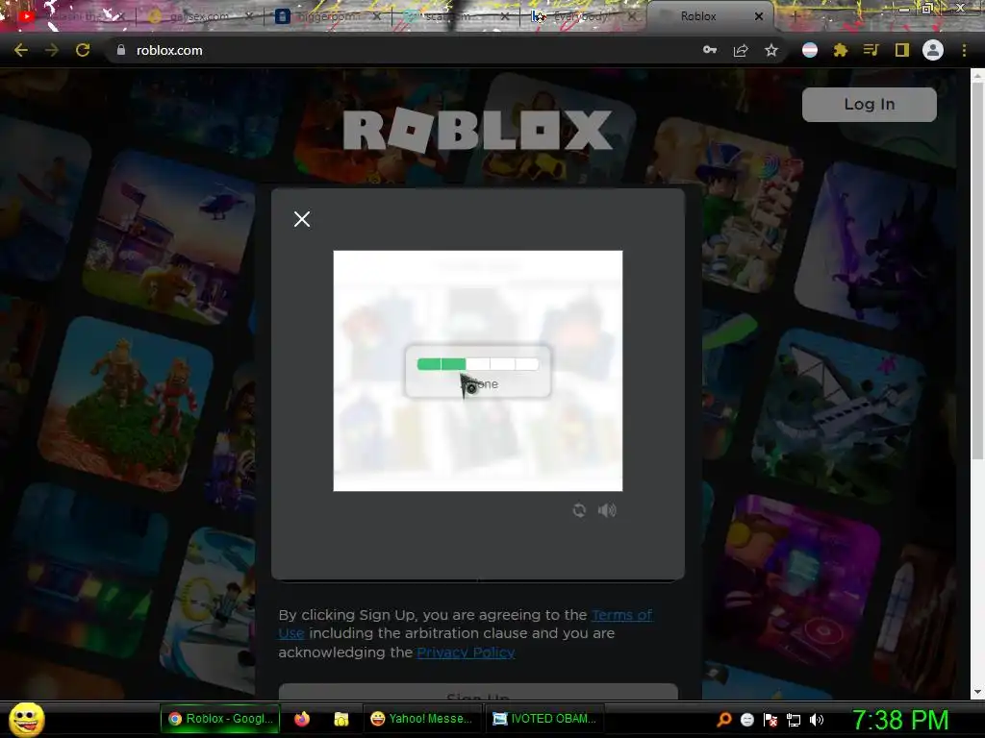This screenshot has height=738, width=985.
Task: Open the Chrome three-dot menu
Action: pos(964,50)
